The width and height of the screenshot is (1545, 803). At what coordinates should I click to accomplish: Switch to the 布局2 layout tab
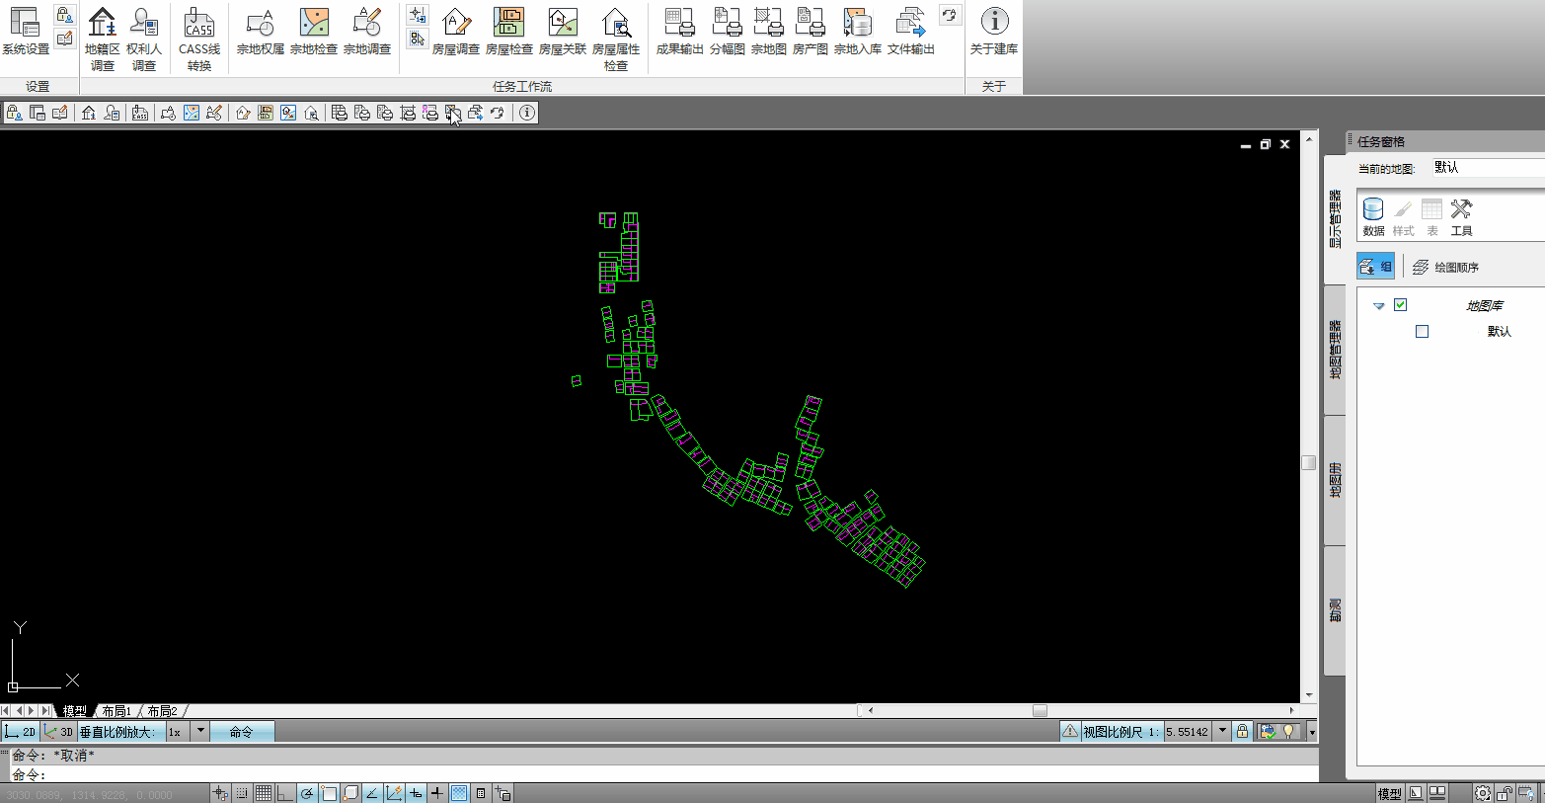tap(163, 711)
